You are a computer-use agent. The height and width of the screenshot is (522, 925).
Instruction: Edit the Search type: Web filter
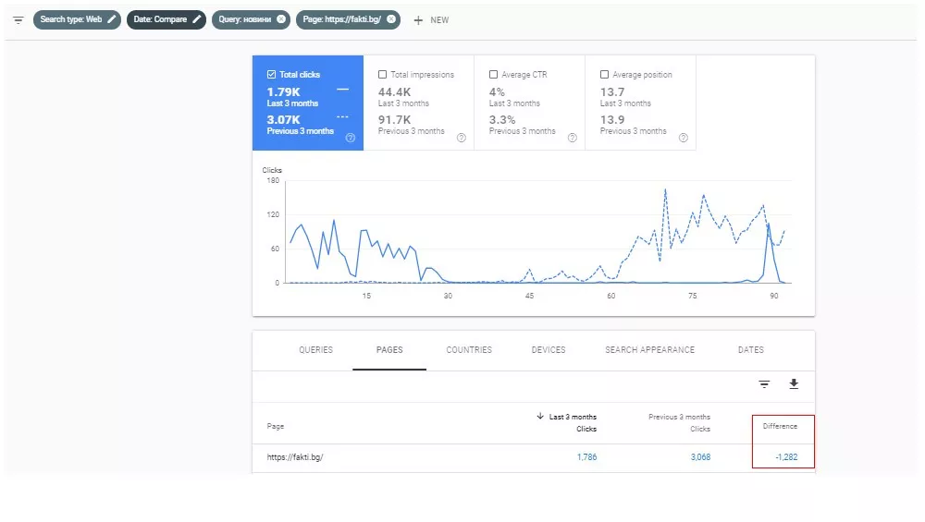(78, 19)
